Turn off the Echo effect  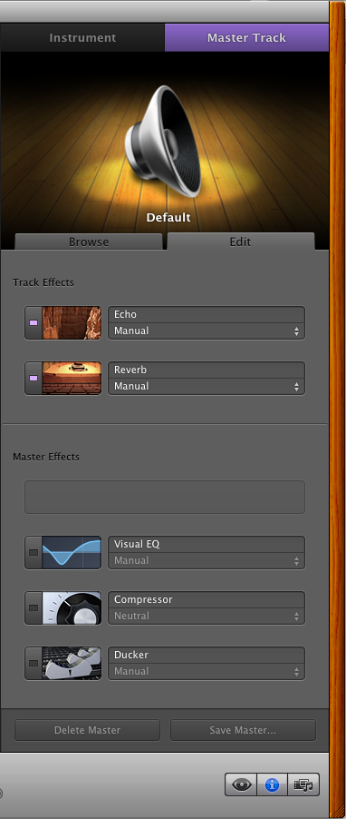(x=34, y=323)
